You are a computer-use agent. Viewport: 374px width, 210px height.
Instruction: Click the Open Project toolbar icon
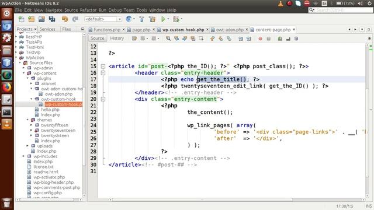41,19
